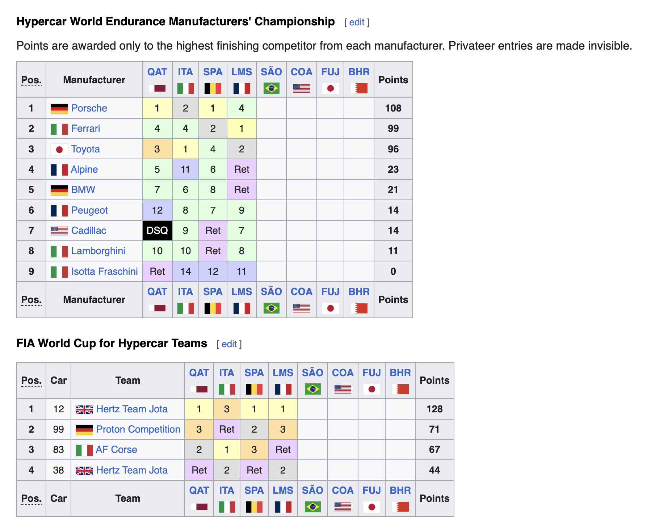Click the Italian flag beside Lamborghini

coord(59,251)
